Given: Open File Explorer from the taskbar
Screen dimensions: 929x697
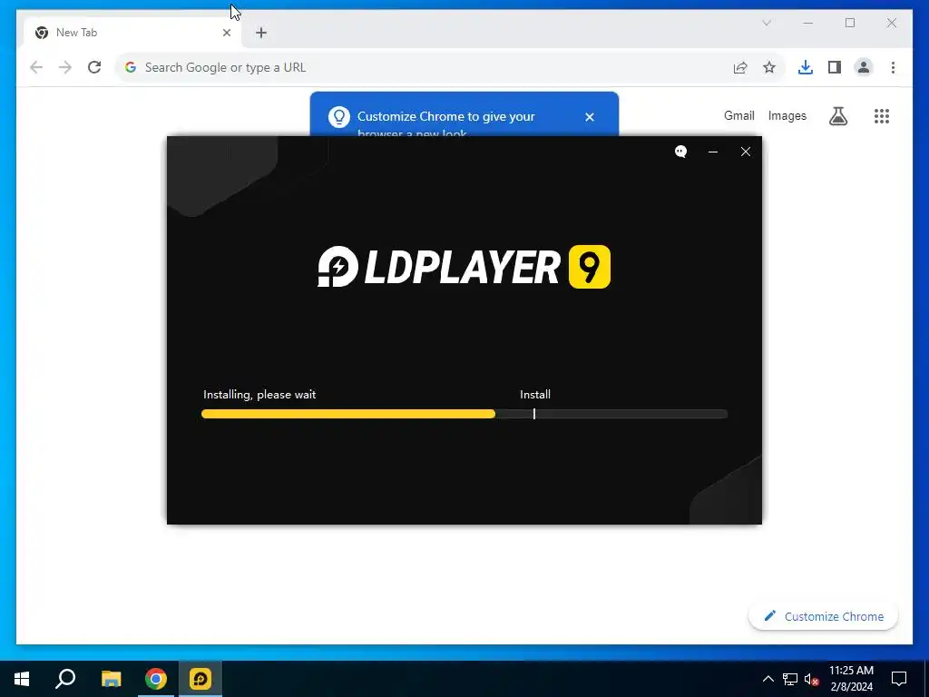Looking at the screenshot, I should (x=111, y=679).
